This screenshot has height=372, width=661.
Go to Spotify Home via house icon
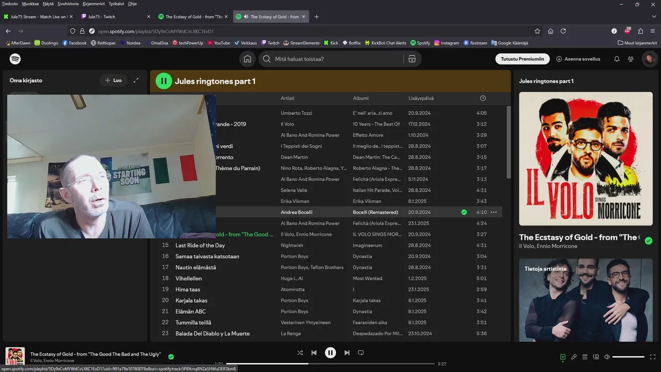click(x=247, y=59)
